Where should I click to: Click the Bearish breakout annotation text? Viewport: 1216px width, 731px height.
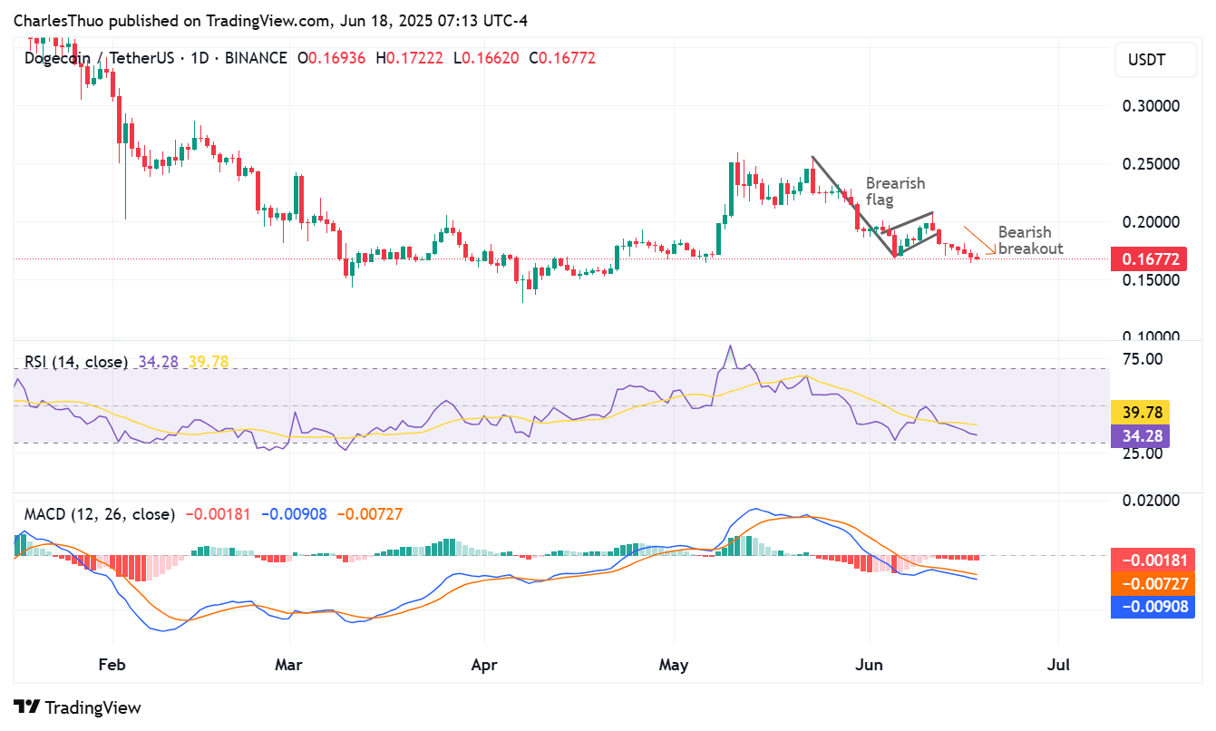[x=1030, y=240]
